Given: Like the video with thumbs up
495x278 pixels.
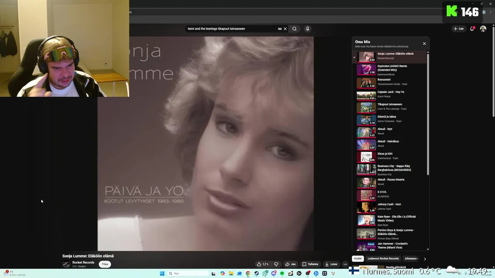Looking at the screenshot, I should pos(263,264).
